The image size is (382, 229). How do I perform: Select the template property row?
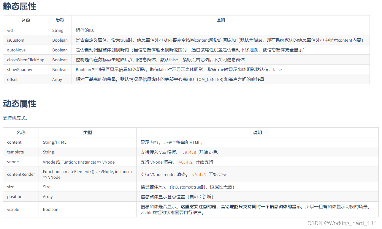[15, 152]
